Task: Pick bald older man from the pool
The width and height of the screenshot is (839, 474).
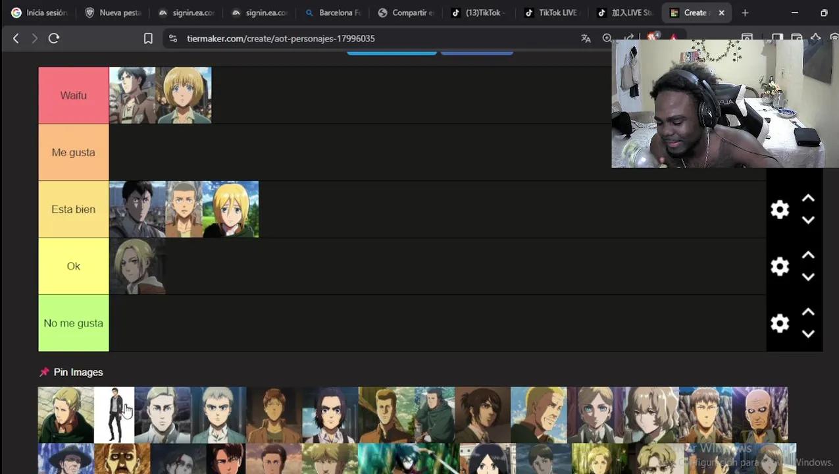Action: coord(760,415)
